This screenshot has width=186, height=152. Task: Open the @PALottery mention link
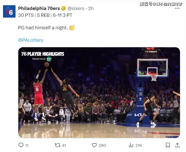[31, 40]
